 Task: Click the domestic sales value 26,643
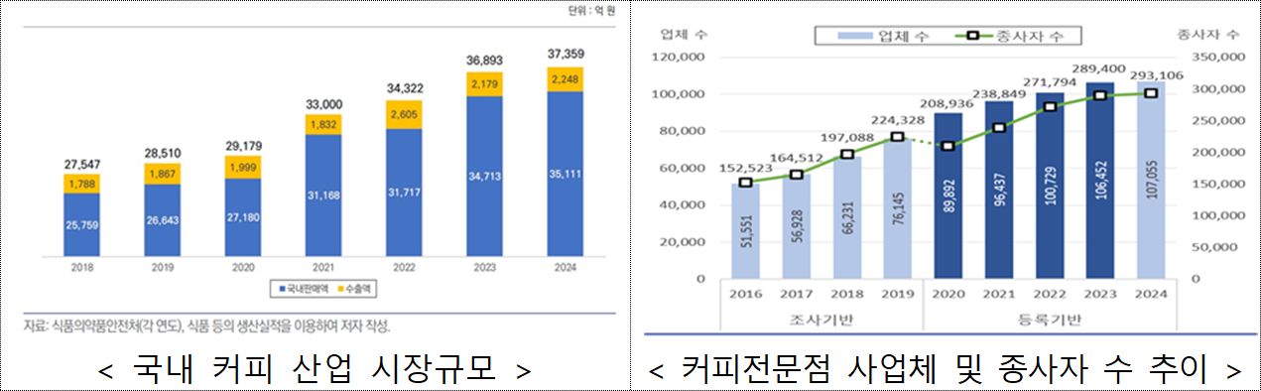click(x=162, y=220)
